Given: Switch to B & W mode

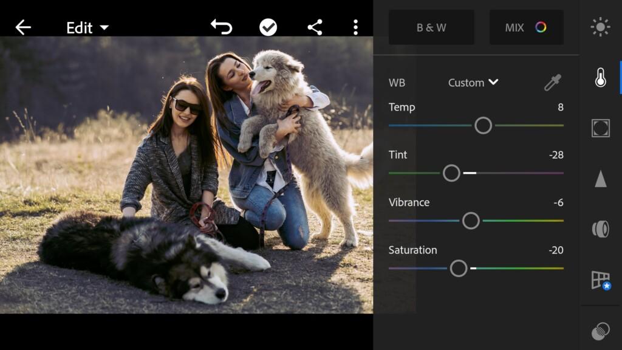Looking at the screenshot, I should 431,27.
